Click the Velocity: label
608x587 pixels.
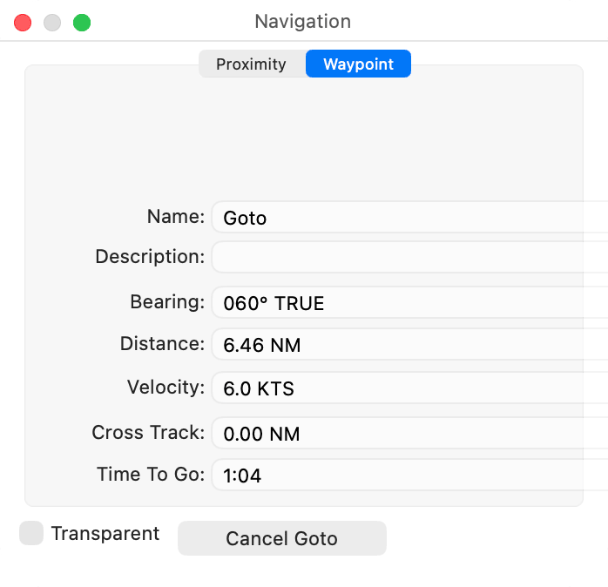tap(166, 387)
